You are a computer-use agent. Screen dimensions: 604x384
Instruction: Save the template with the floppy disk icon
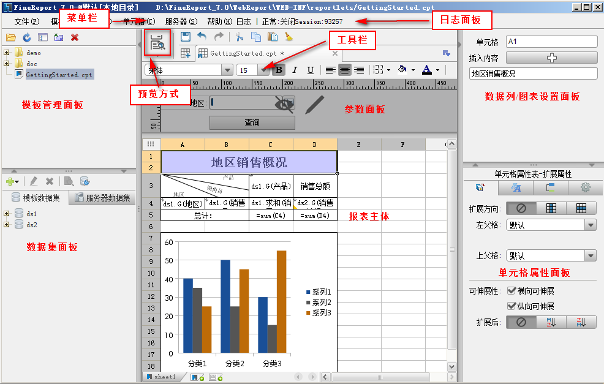(186, 37)
